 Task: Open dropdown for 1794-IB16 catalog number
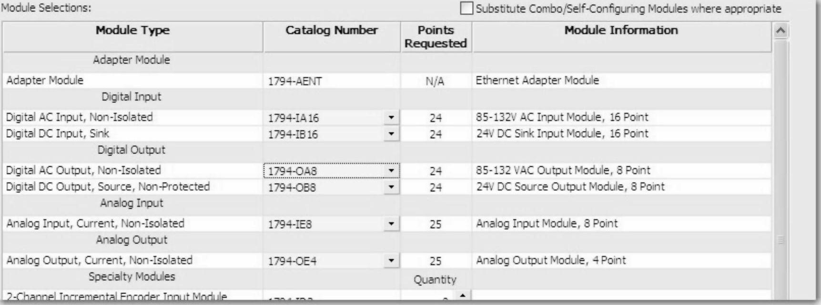coord(391,134)
